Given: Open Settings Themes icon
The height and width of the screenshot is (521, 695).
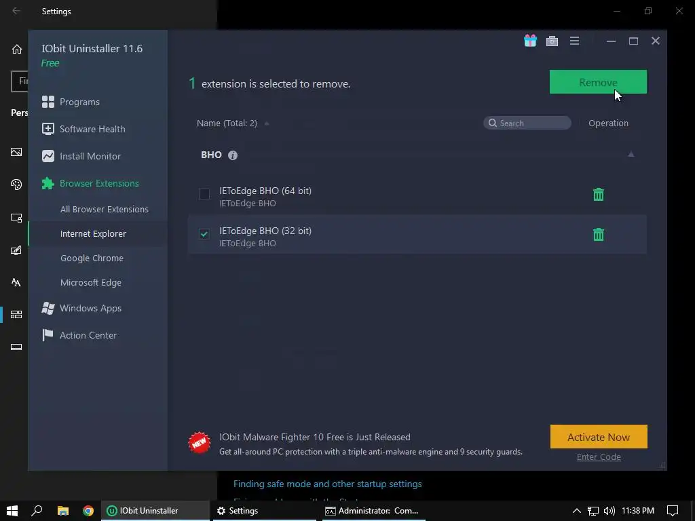Looking at the screenshot, I should [16, 250].
